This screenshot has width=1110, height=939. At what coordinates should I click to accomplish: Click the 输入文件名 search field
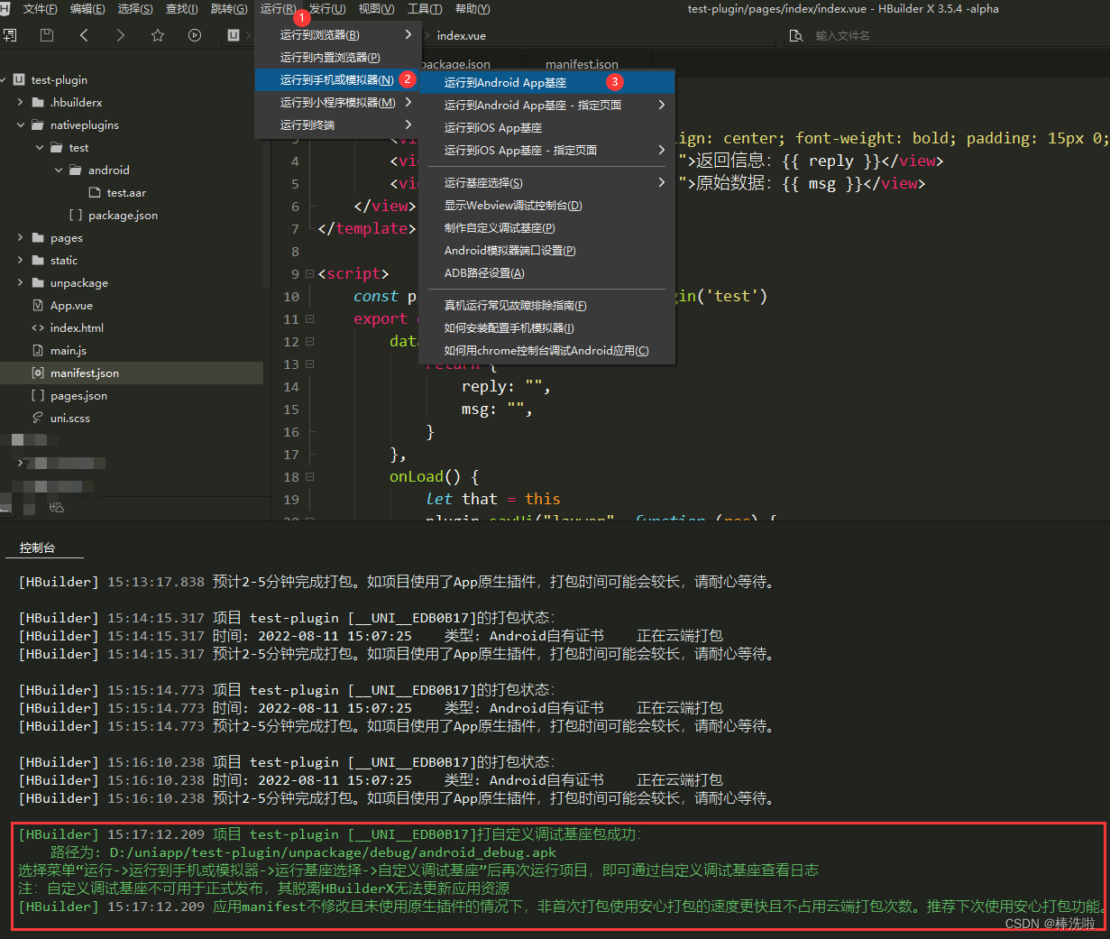[x=842, y=36]
